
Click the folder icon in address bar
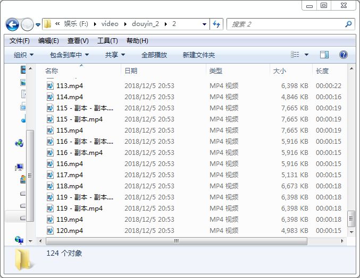(47, 24)
